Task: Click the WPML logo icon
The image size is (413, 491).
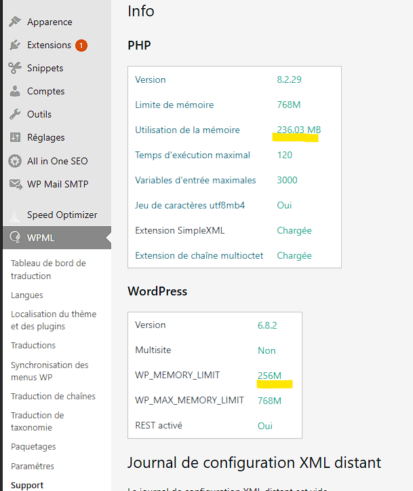Action: 15,238
